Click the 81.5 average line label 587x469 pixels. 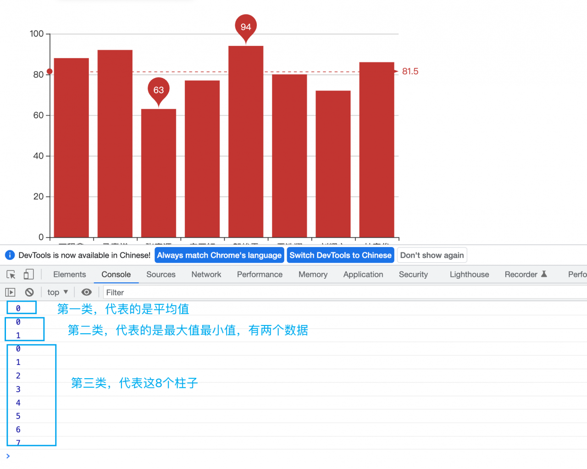pyautogui.click(x=410, y=72)
